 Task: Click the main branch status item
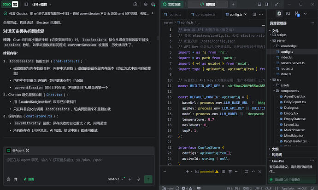tap(168, 188)
